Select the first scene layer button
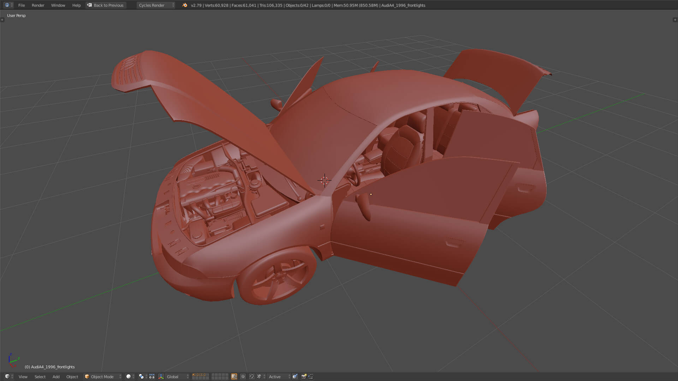Screen dimensions: 678x381 click(194, 375)
